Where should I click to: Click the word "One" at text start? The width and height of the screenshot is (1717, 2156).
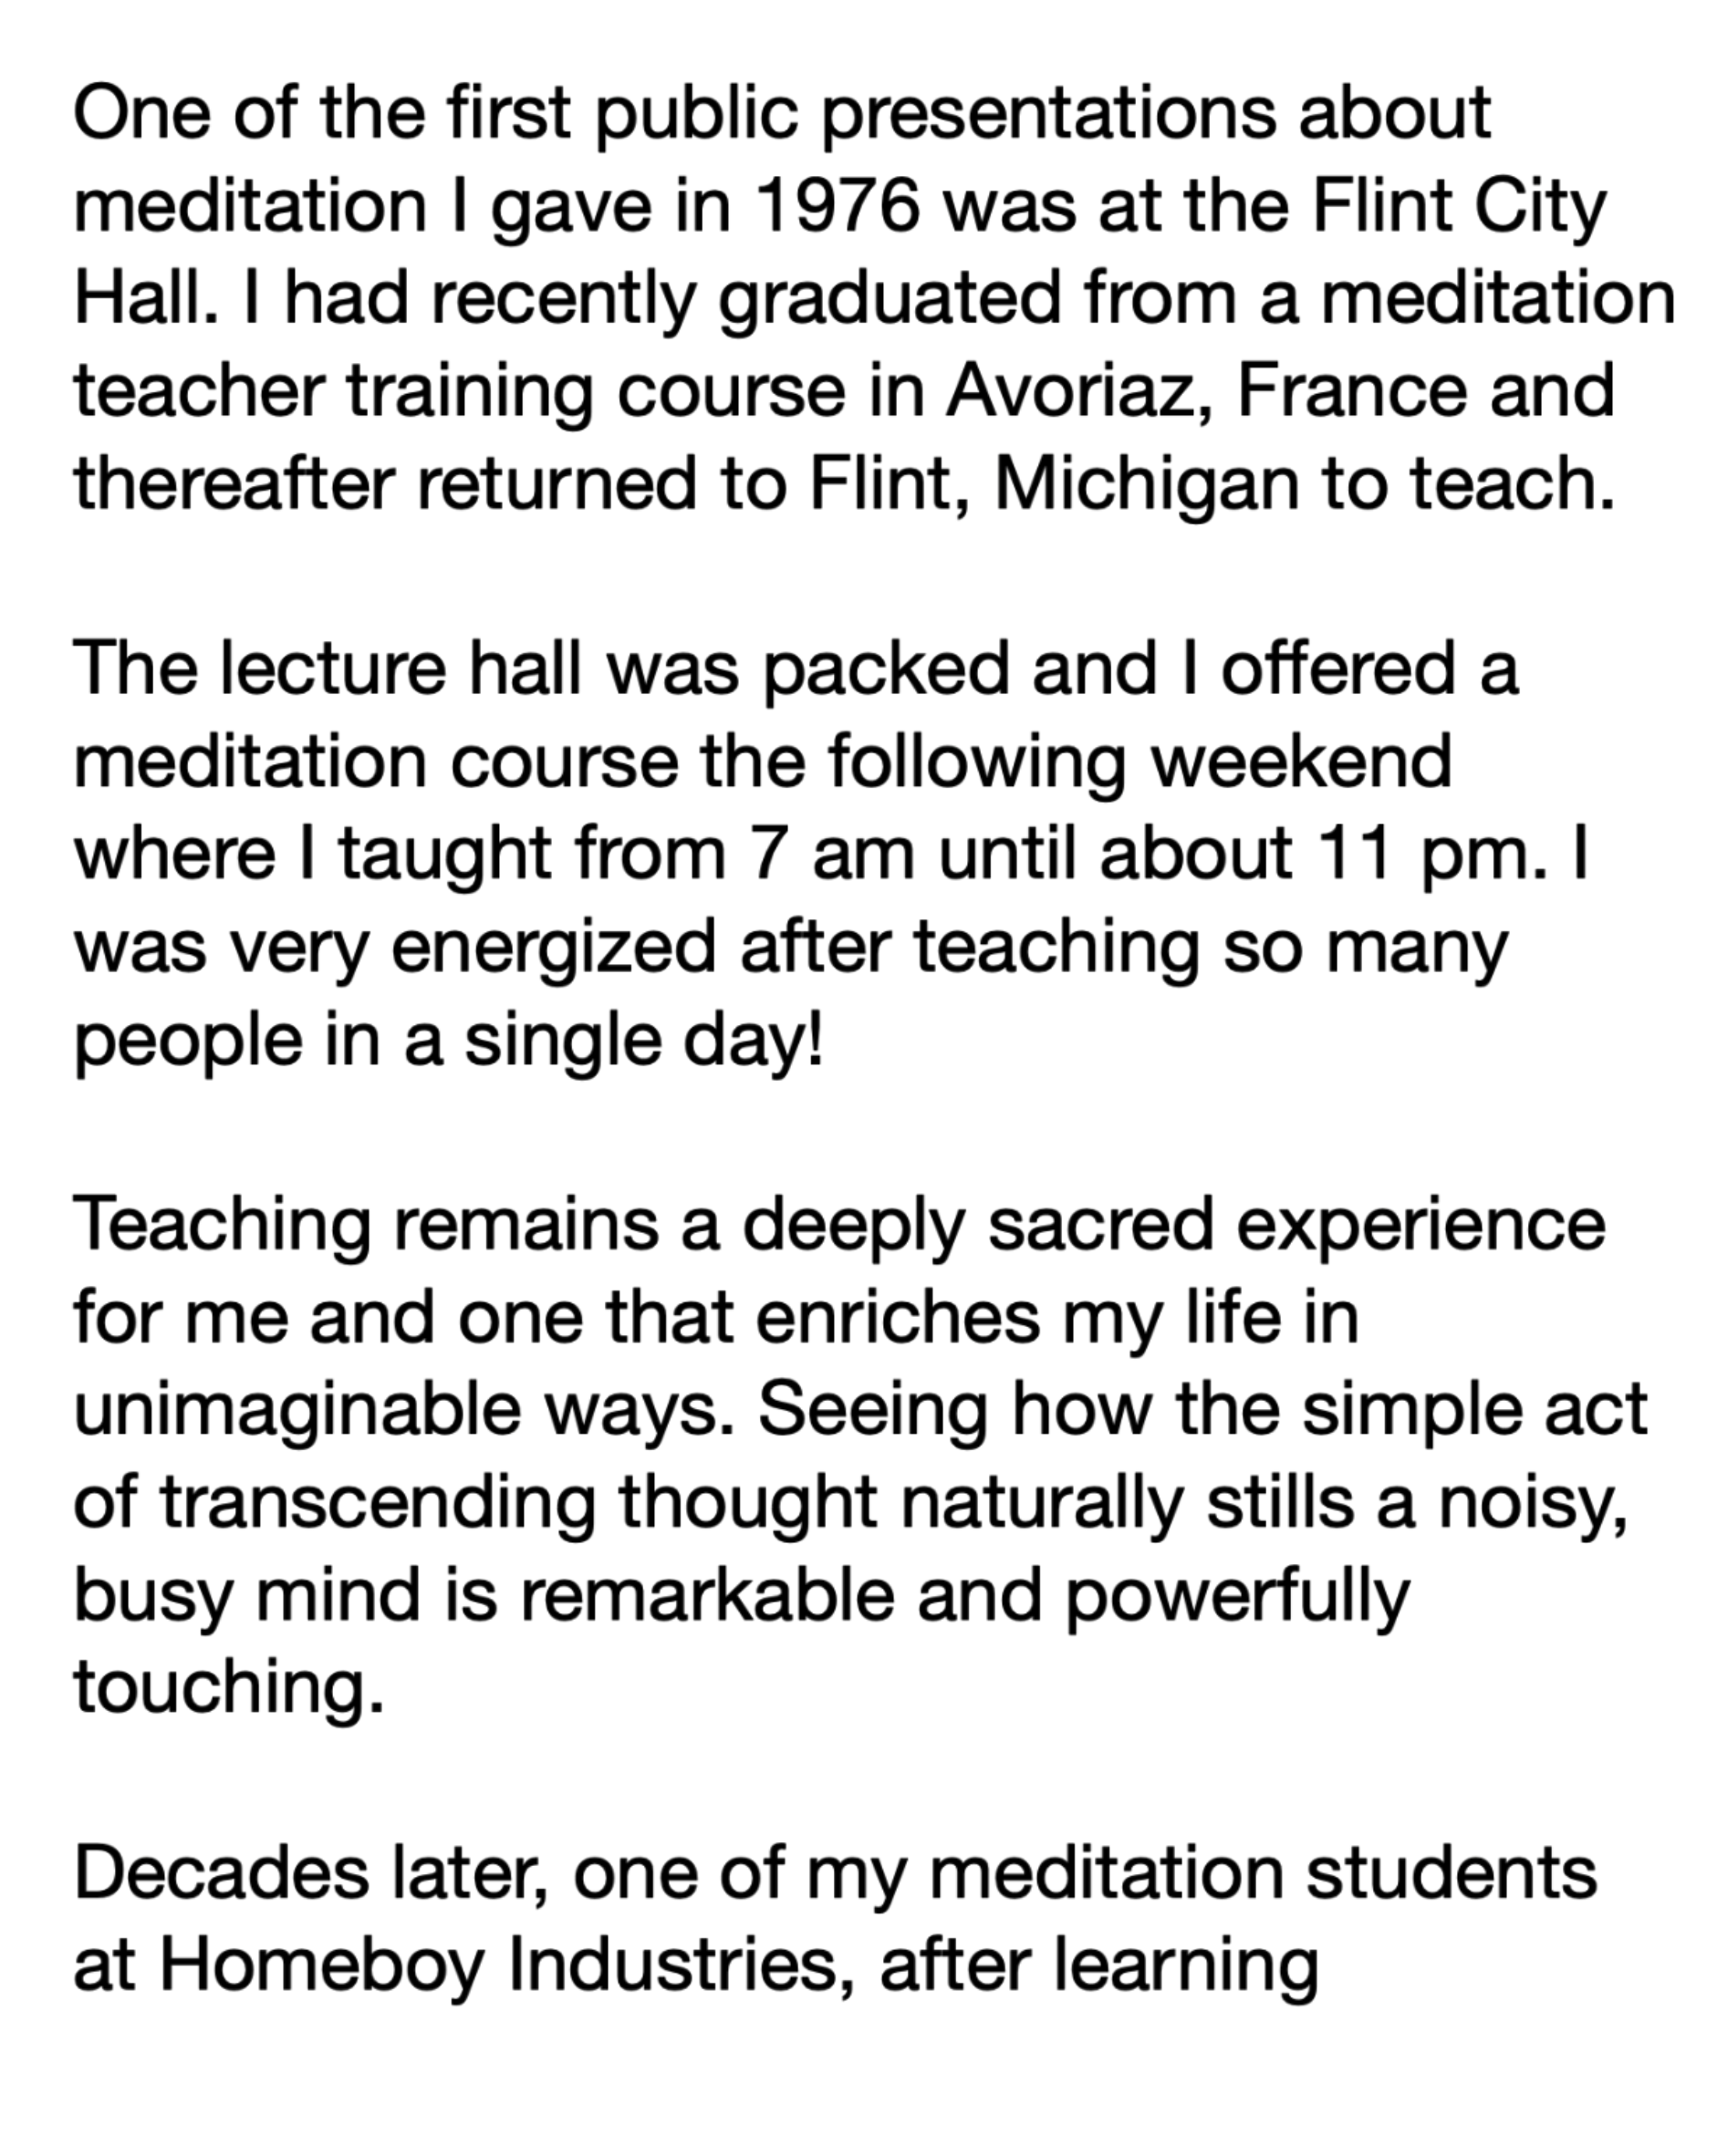click(x=141, y=113)
